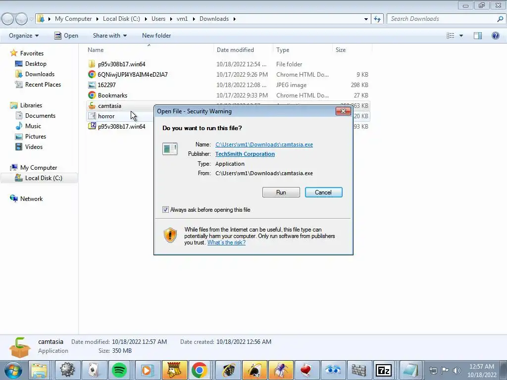Open Spotify from the taskbar
Viewport: 507px width, 380px height.
click(119, 370)
